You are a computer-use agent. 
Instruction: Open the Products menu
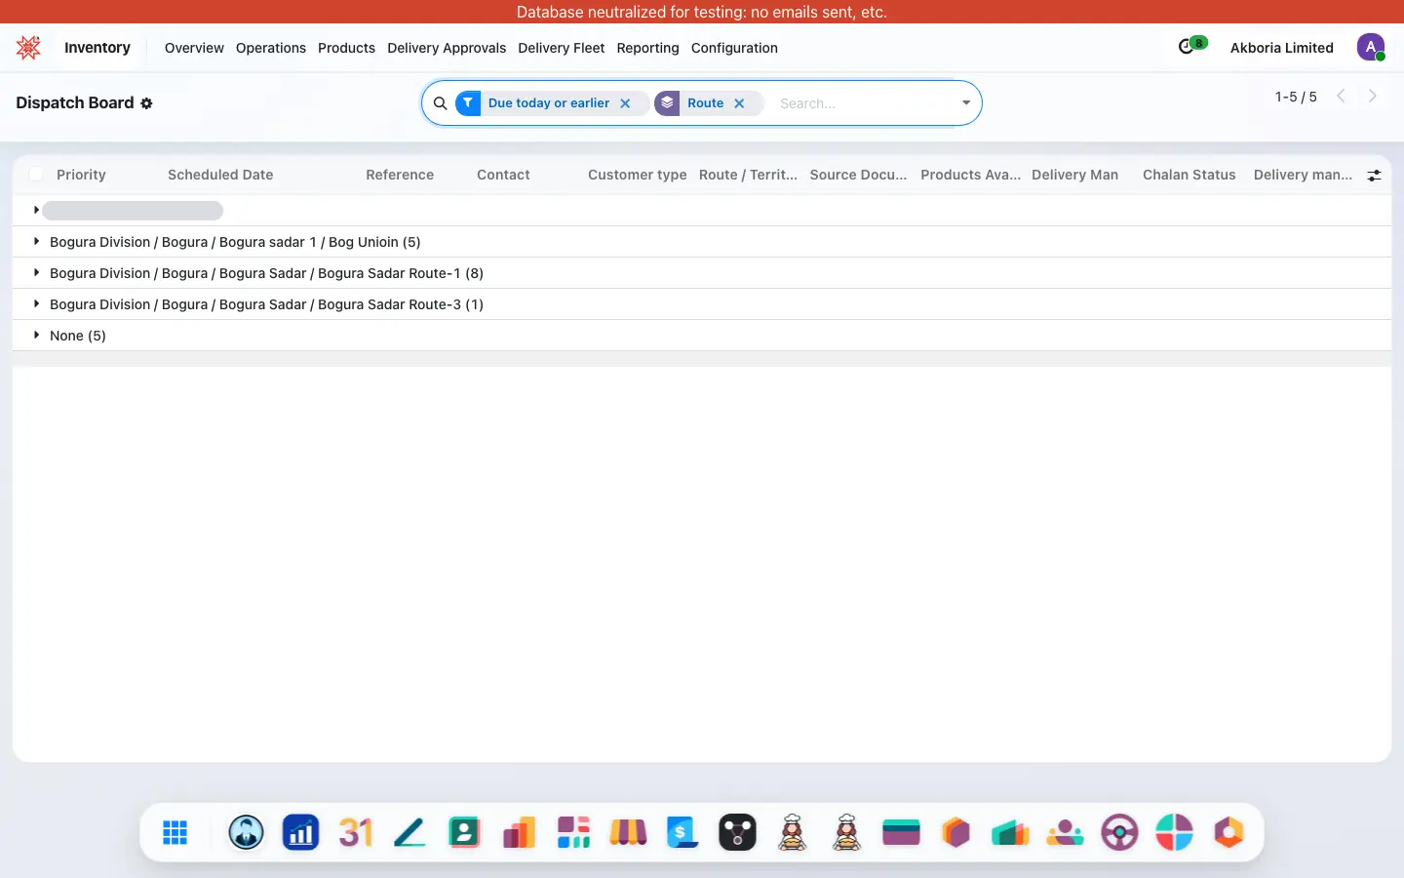346,48
